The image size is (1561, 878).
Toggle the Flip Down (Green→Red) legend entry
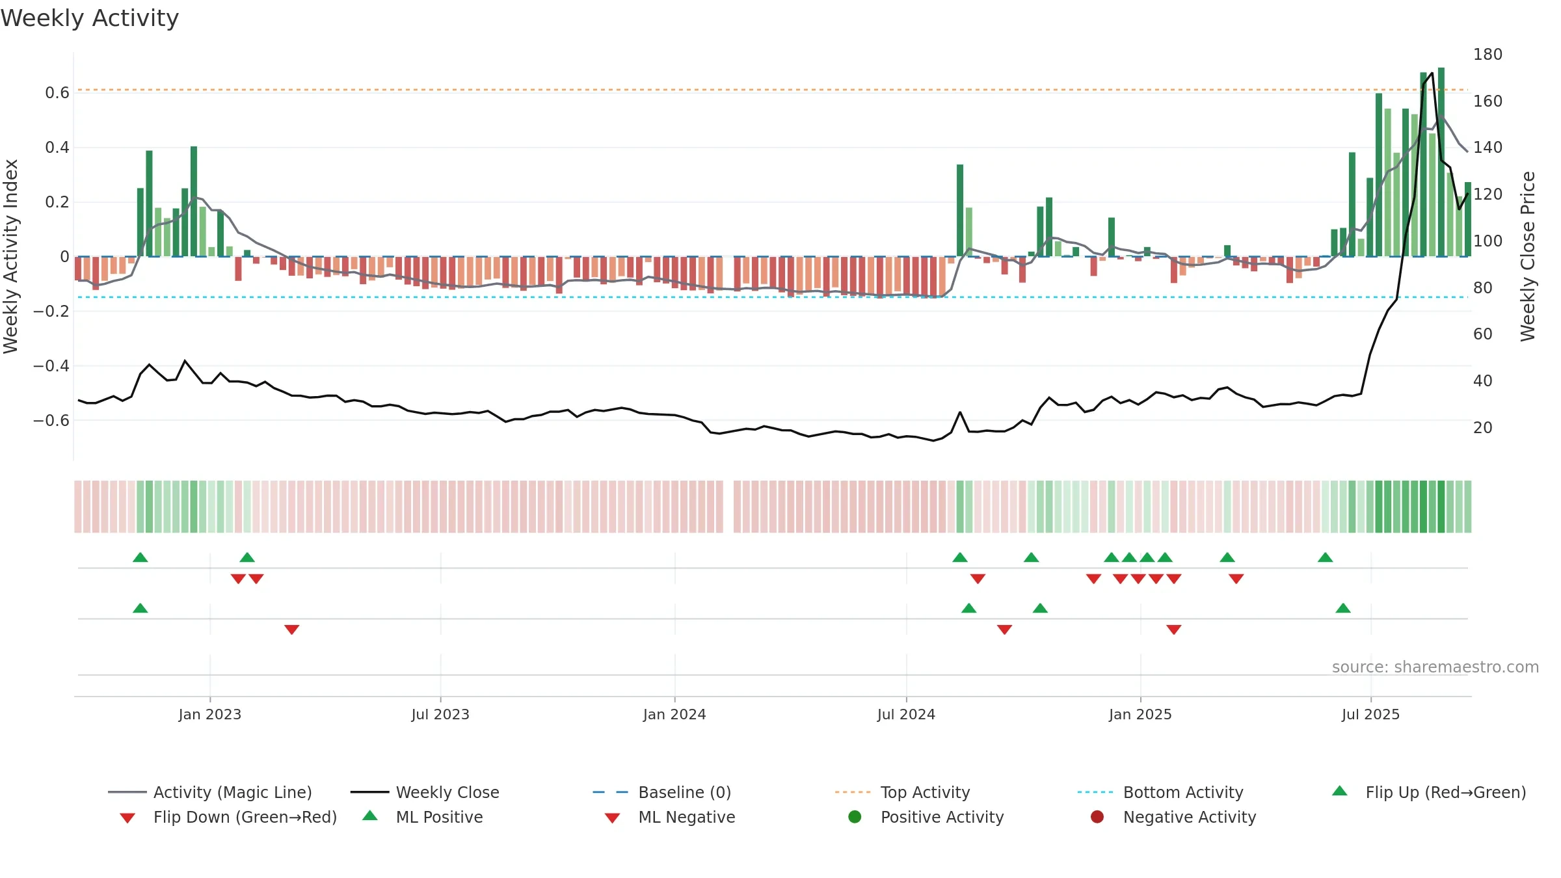coord(228,817)
